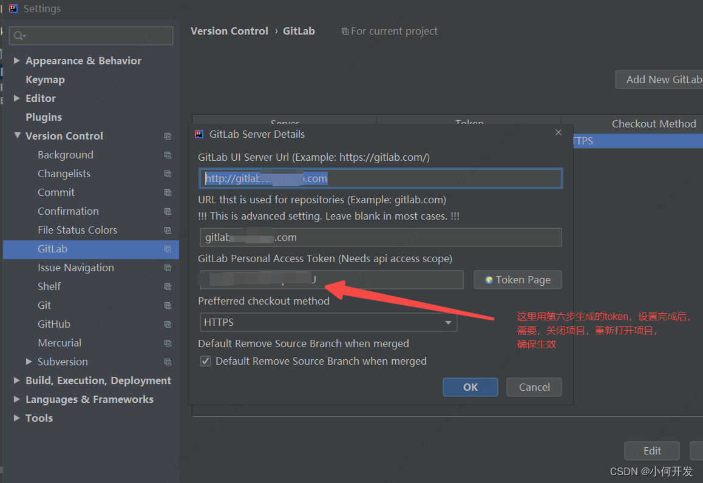703x483 pixels.
Task: Click the Edit button below server table
Action: click(652, 451)
